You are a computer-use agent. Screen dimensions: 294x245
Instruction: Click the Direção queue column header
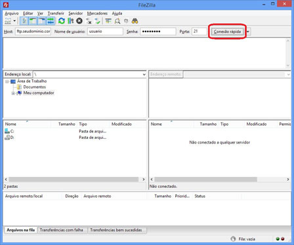click(x=72, y=196)
